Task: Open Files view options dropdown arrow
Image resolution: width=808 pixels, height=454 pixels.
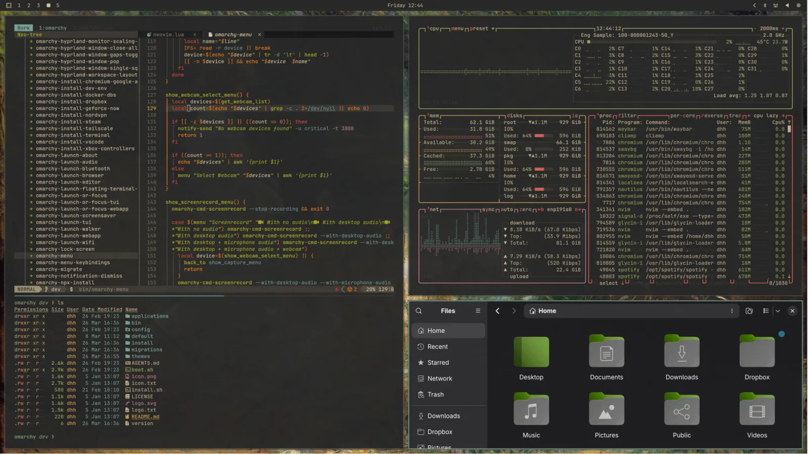Action: pos(778,311)
